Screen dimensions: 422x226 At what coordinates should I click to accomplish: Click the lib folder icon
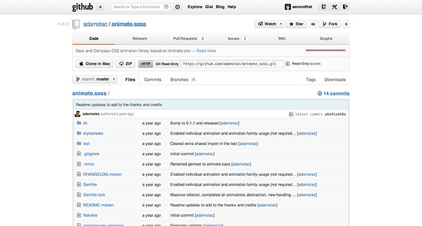click(79, 123)
